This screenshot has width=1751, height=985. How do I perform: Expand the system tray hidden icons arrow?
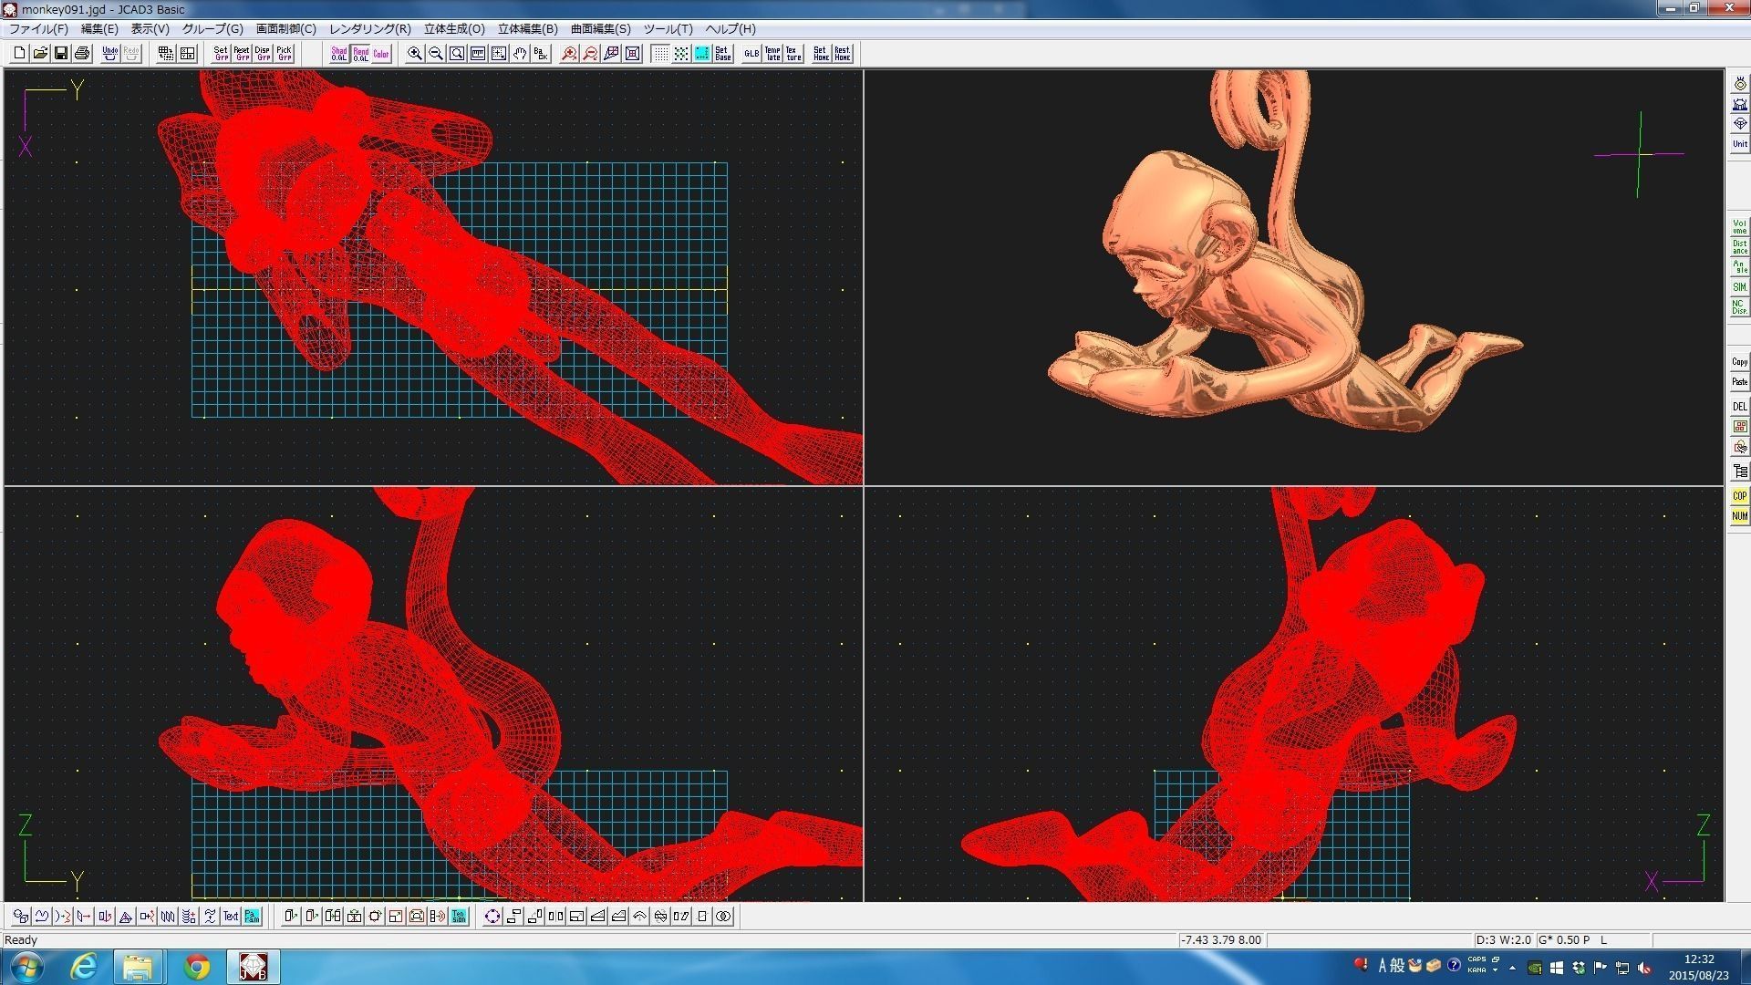[1512, 967]
